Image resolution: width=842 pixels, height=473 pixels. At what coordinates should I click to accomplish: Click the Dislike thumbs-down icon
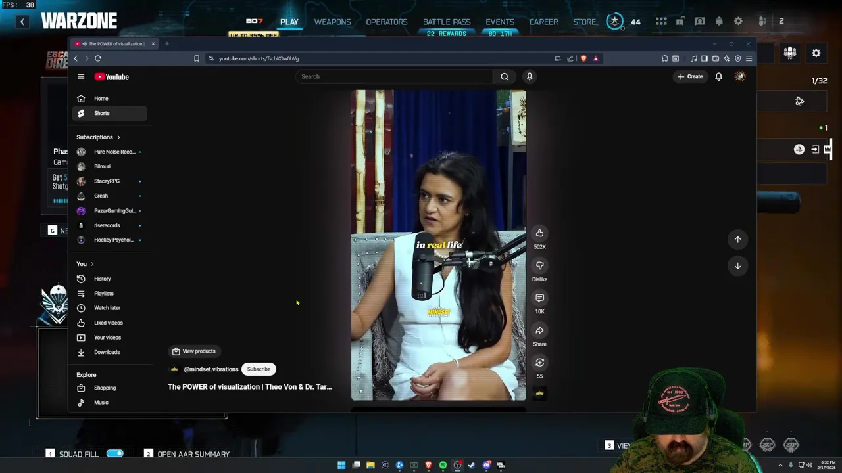[x=539, y=265]
